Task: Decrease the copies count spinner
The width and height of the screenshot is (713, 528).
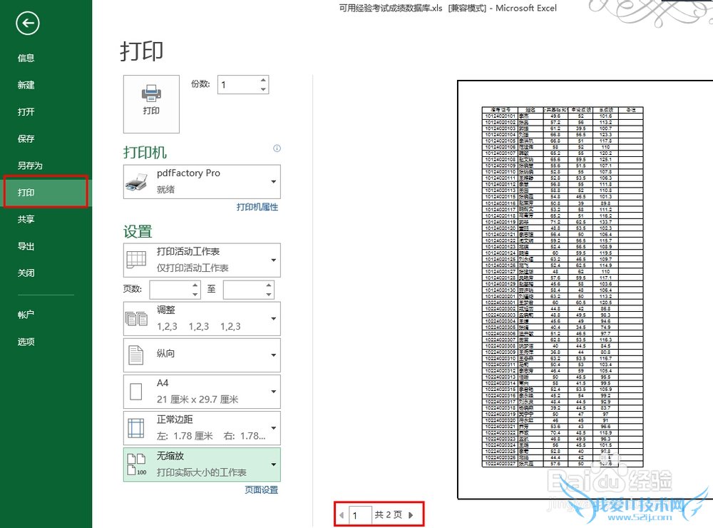Action: point(263,89)
